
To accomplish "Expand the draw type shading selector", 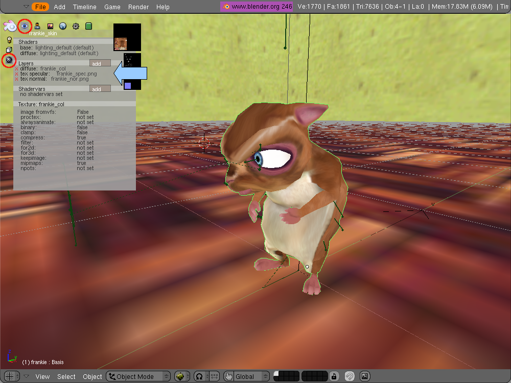I will click(x=181, y=376).
